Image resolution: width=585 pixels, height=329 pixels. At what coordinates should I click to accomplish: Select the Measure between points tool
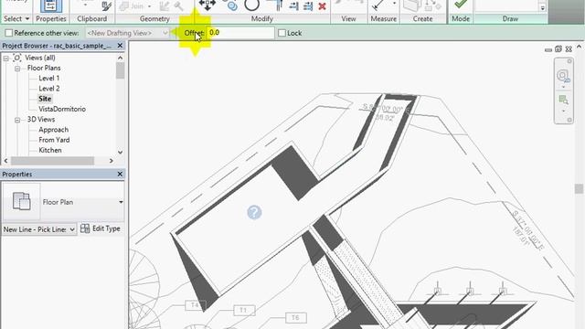coord(378,5)
